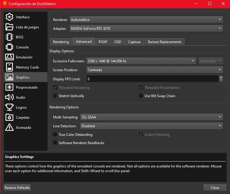Minimize the settings window
This screenshot has height=194, width=230.
click(x=196, y=4)
